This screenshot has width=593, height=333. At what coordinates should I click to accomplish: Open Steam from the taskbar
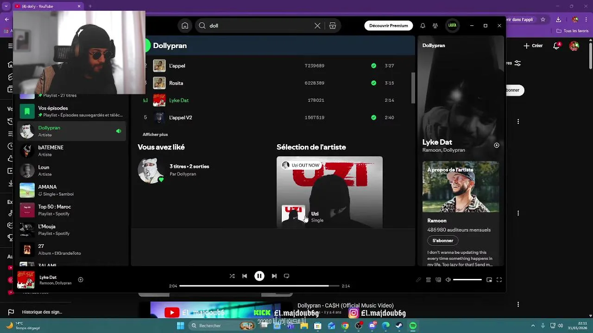tap(399, 326)
